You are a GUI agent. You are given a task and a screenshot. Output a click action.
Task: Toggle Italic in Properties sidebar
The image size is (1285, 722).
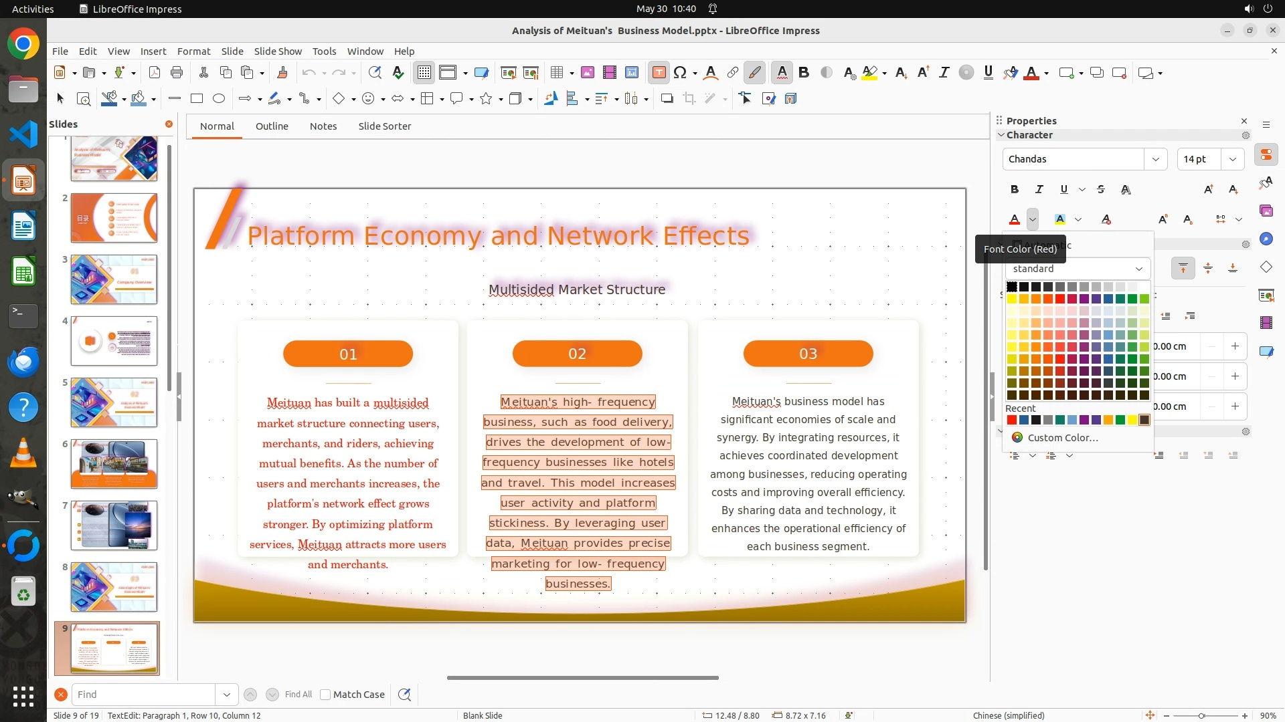1039,190
